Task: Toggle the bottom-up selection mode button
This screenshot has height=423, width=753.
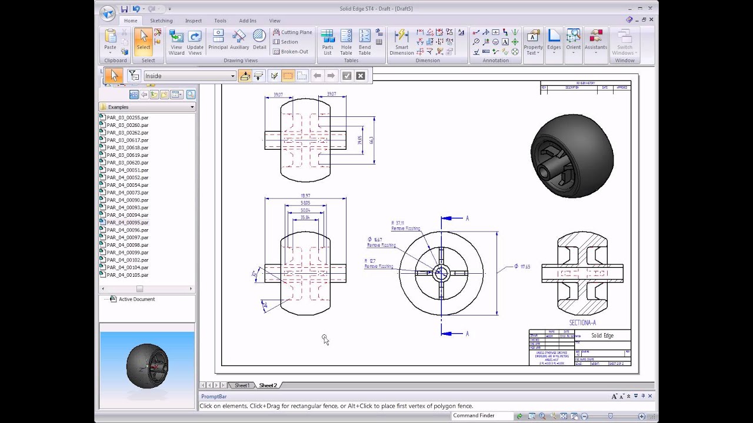Action: 259,76
